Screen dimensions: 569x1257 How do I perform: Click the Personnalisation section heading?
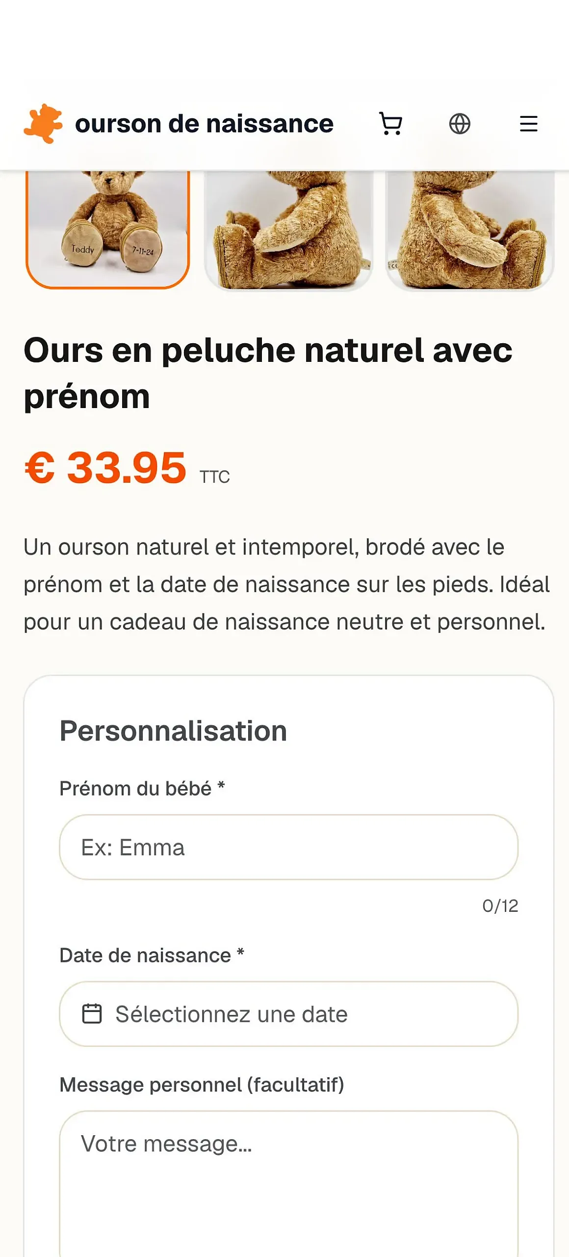pos(173,731)
